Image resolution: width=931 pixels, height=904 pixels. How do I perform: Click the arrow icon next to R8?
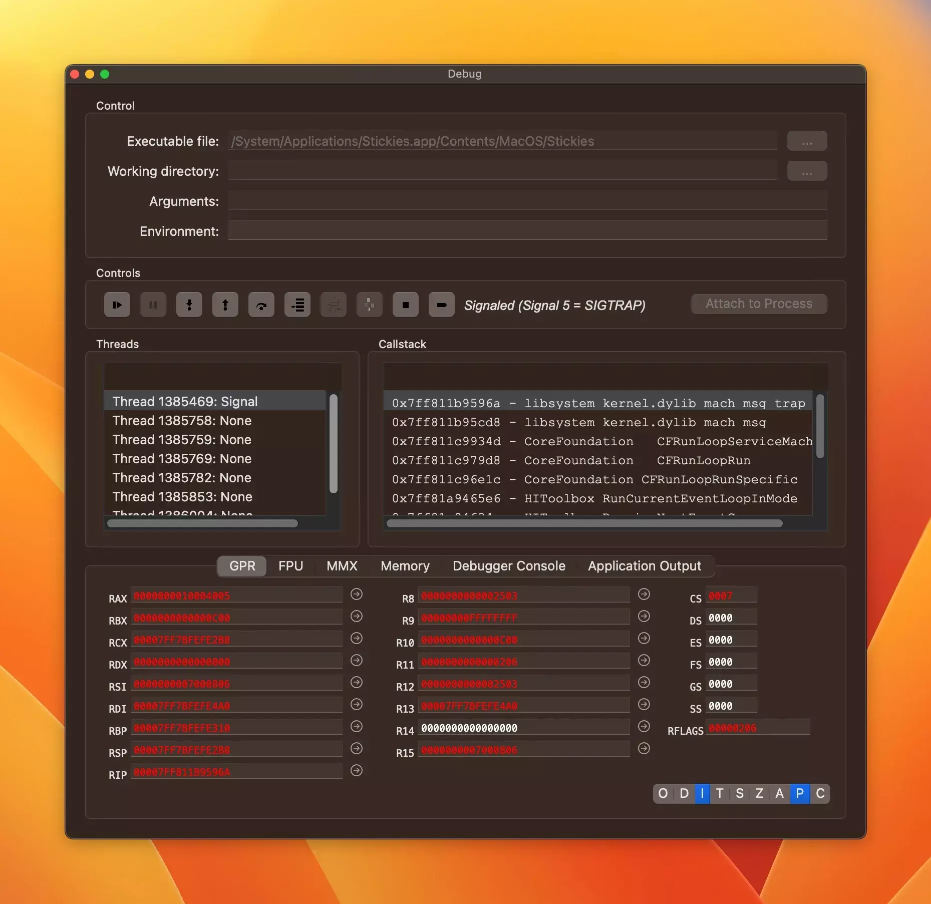(644, 594)
